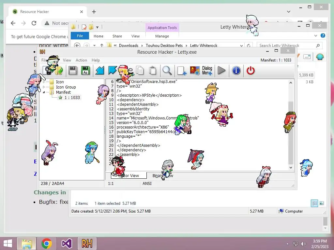Open Explorer recent locations dropdown arrow

click(x=94, y=46)
